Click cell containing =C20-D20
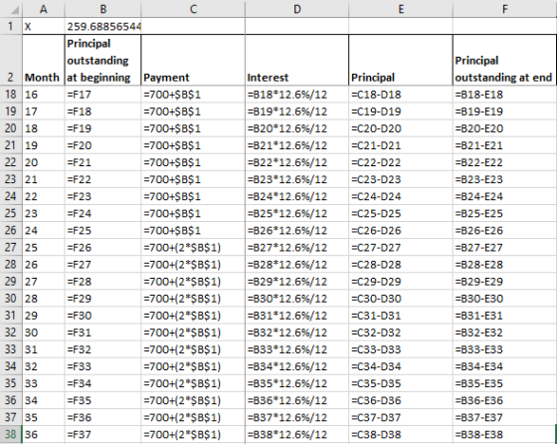Viewport: 557px width, 444px height. (x=401, y=128)
